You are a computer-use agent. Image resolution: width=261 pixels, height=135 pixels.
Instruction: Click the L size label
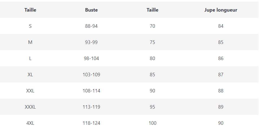tap(30, 58)
